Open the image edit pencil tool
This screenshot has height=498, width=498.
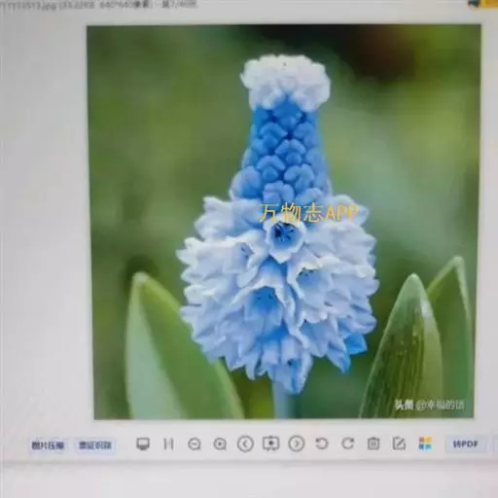pyautogui.click(x=399, y=444)
